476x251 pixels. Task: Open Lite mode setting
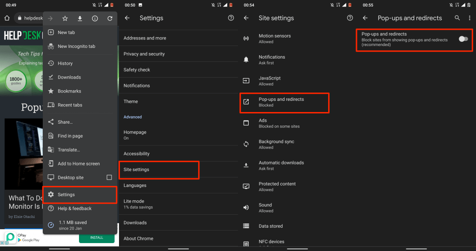coord(135,204)
